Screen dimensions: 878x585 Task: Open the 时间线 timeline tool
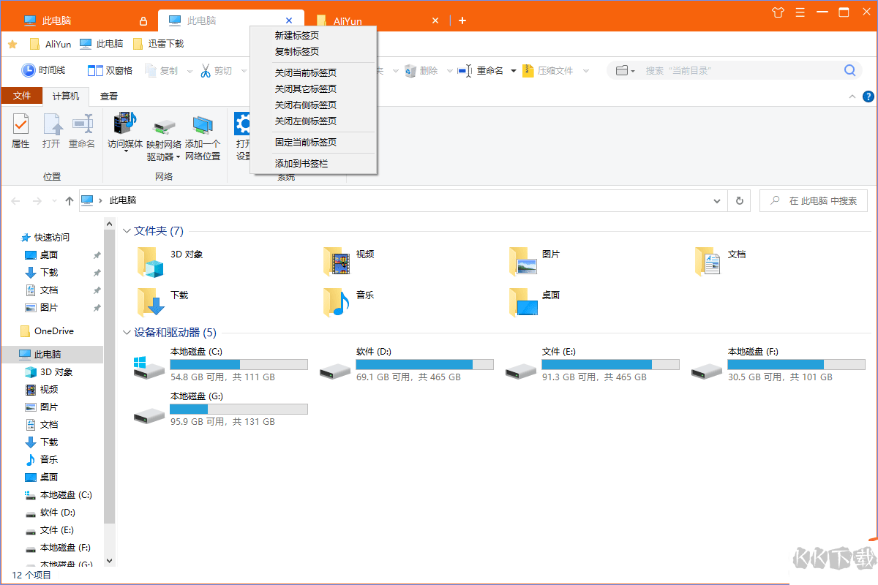[43, 70]
